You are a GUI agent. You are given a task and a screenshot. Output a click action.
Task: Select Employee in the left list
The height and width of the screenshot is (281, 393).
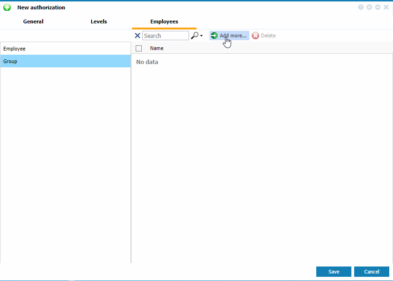point(65,49)
